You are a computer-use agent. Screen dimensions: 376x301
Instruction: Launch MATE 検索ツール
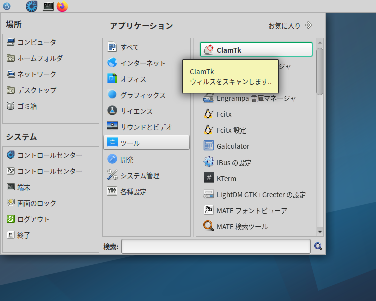256,226
